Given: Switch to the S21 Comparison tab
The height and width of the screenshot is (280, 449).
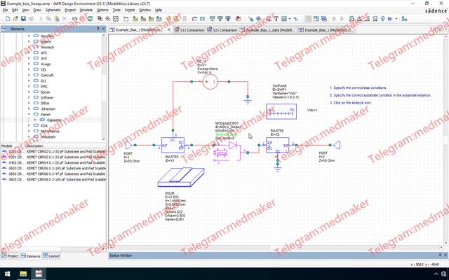Looking at the screenshot, I should (x=222, y=29).
